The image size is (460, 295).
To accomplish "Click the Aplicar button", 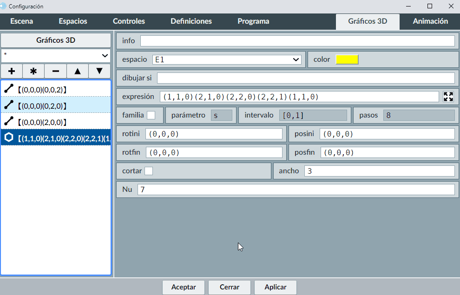I will point(276,287).
